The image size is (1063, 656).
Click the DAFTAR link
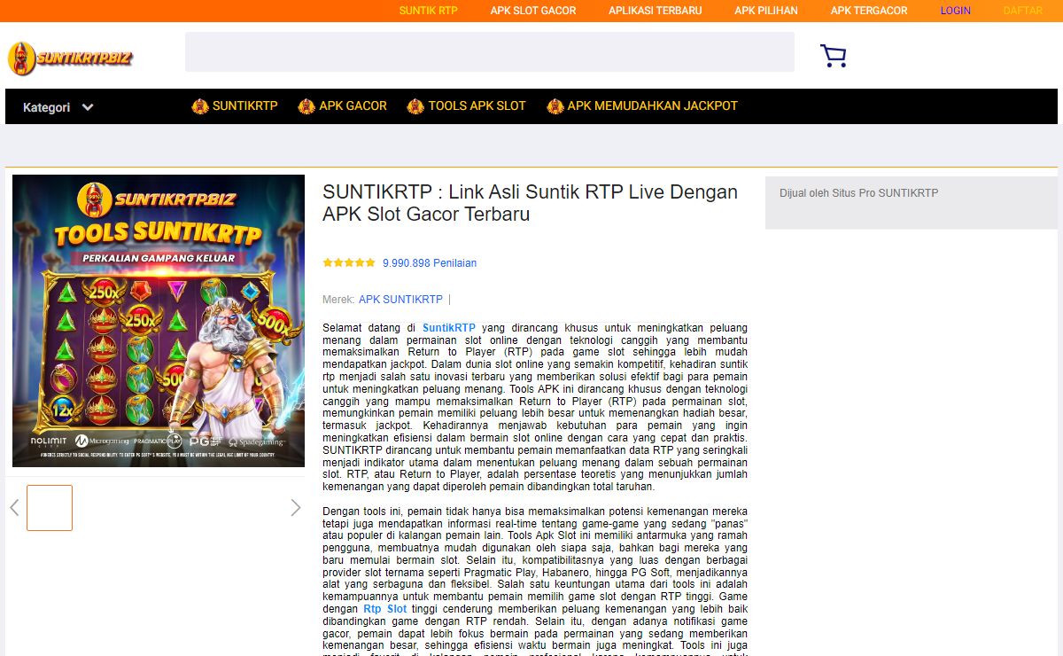pyautogui.click(x=1023, y=11)
